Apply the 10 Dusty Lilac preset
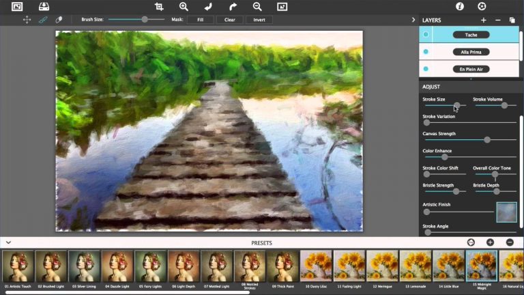The image size is (524, 295). click(x=316, y=266)
